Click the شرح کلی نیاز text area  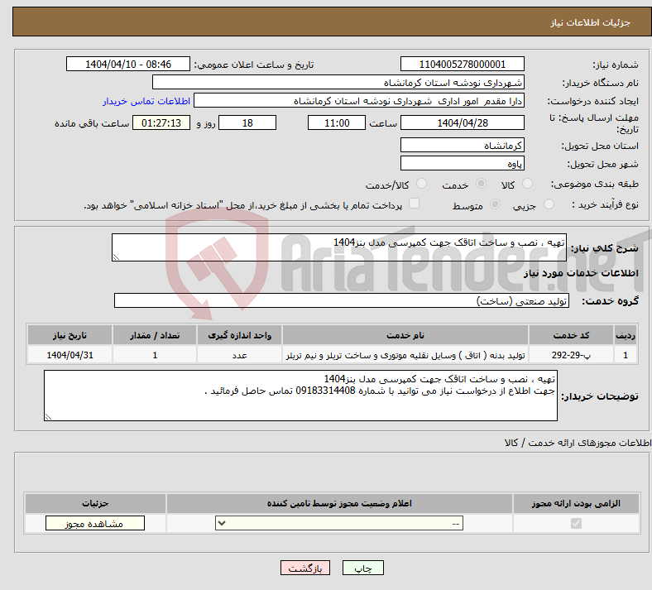click(x=339, y=247)
